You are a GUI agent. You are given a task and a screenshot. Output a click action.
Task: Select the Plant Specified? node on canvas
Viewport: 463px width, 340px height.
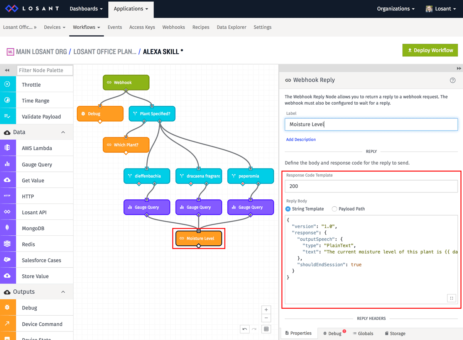pos(152,114)
